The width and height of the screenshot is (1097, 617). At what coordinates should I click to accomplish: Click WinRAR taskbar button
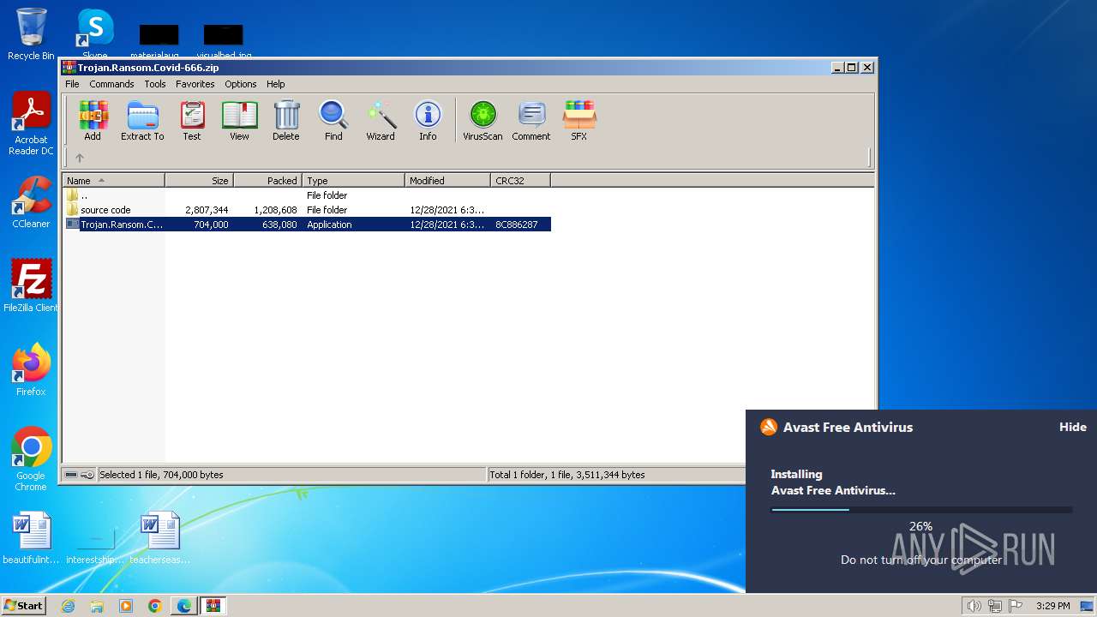pos(213,606)
